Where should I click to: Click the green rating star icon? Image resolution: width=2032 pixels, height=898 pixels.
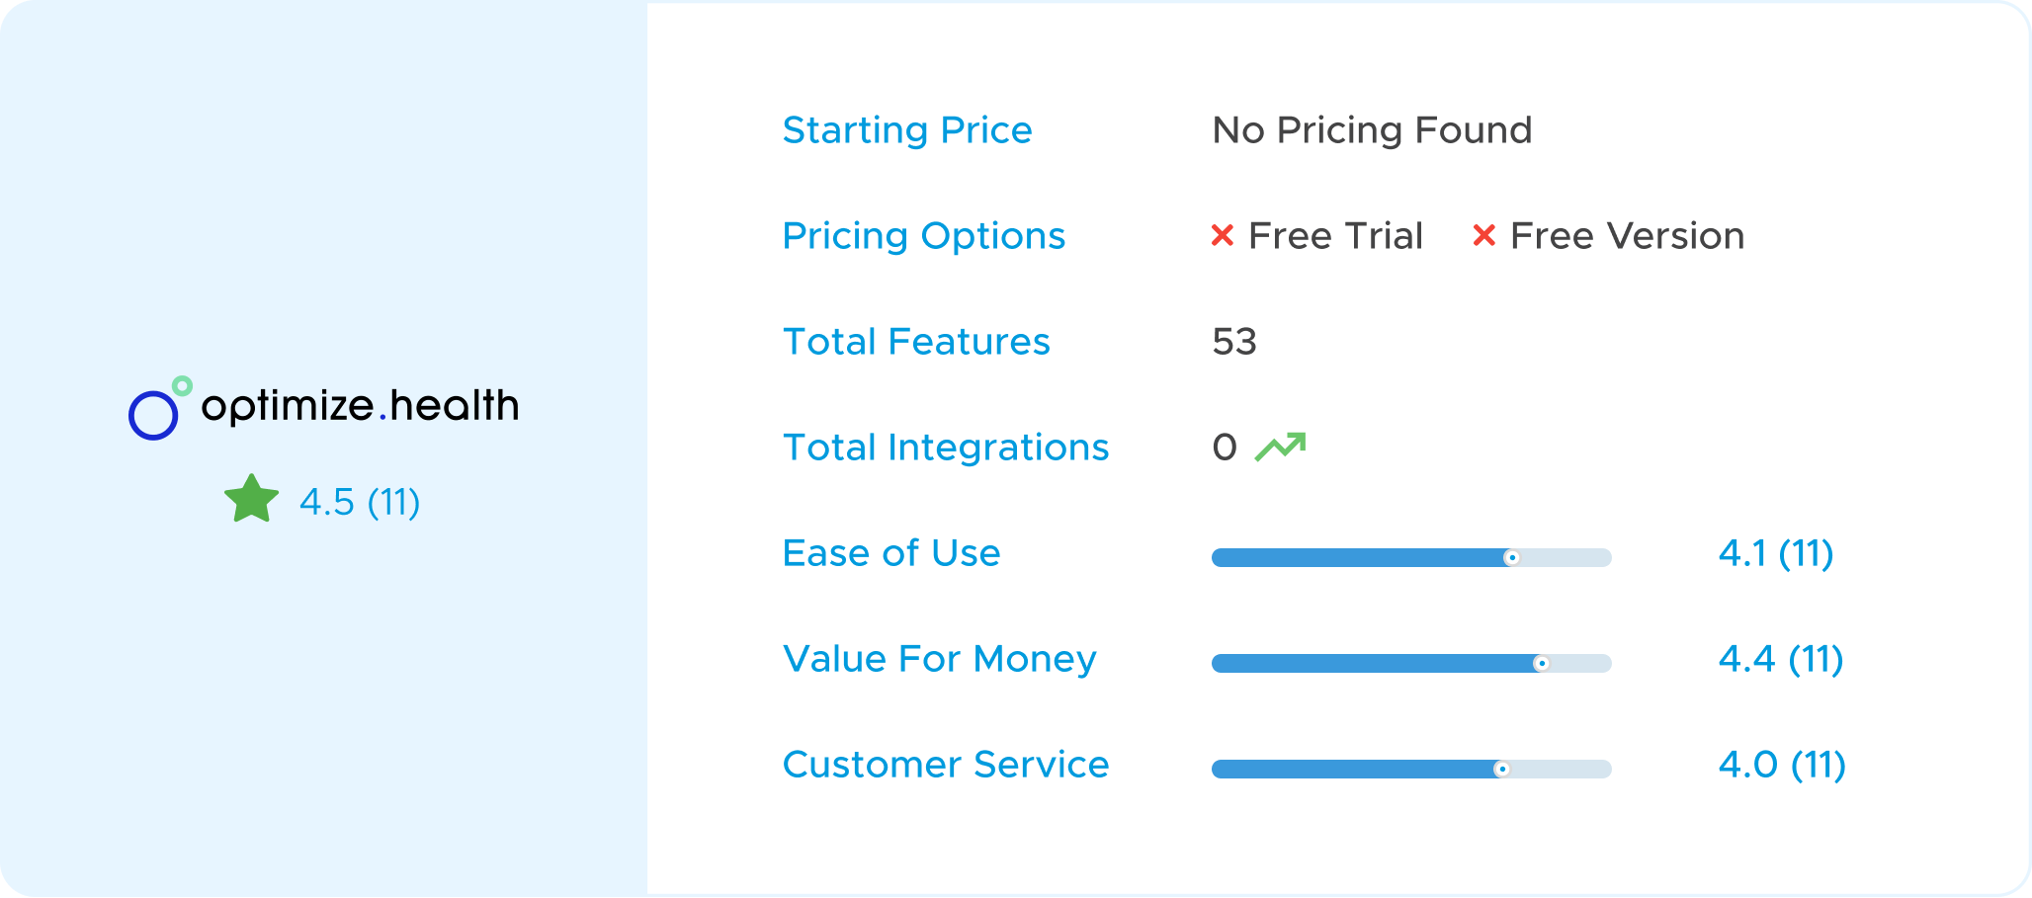click(252, 499)
